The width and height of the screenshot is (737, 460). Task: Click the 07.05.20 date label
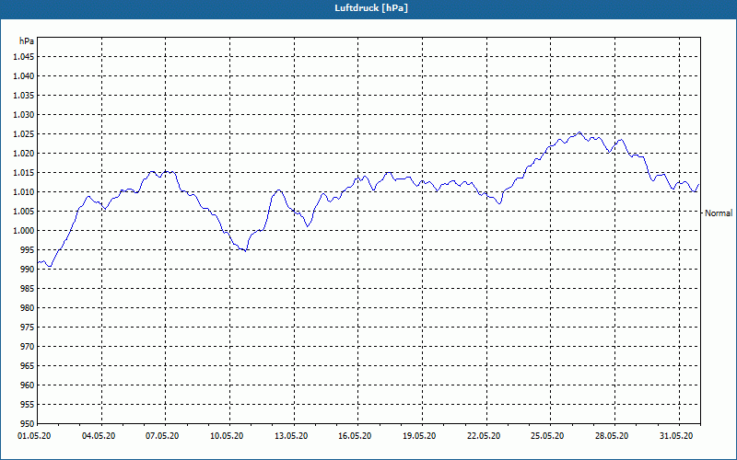[x=162, y=436]
